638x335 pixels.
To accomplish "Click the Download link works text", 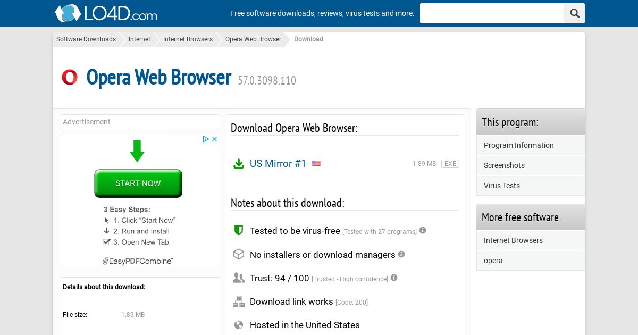I will (291, 301).
